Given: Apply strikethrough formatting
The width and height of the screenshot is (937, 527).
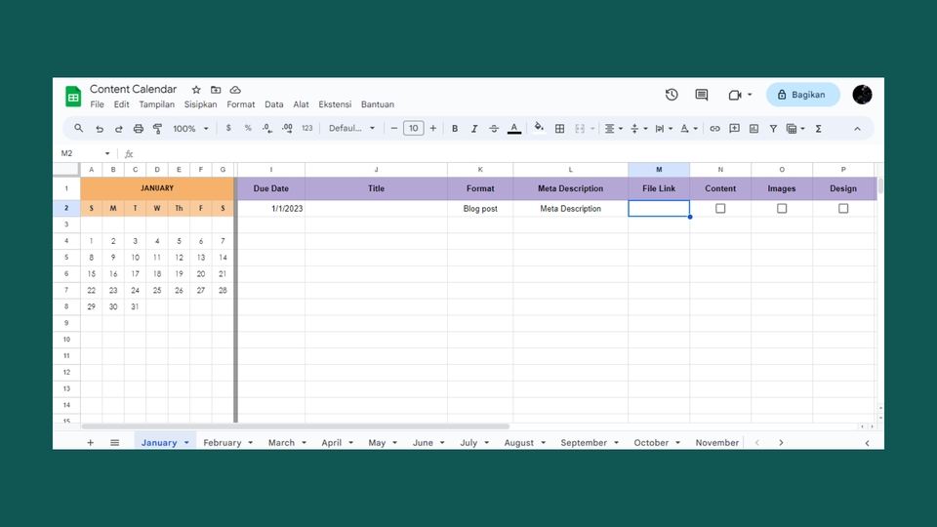Looking at the screenshot, I should click(494, 129).
